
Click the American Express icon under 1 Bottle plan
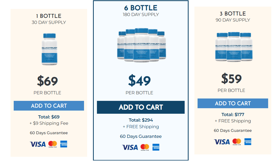pos(63,144)
